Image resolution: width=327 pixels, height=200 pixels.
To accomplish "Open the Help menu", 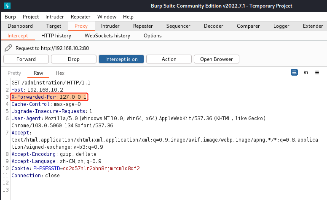I will (x=128, y=17).
